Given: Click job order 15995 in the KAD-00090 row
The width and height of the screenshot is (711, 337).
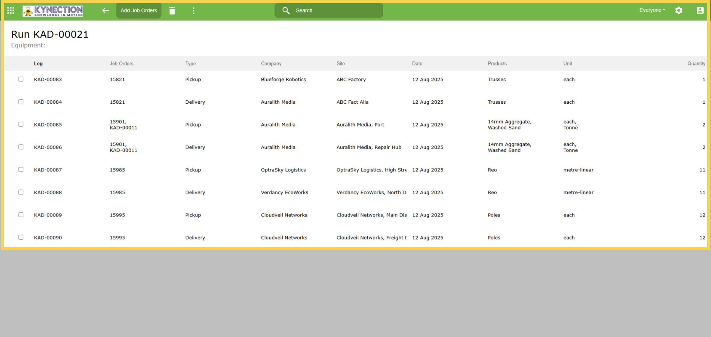Looking at the screenshot, I should pyautogui.click(x=117, y=237).
